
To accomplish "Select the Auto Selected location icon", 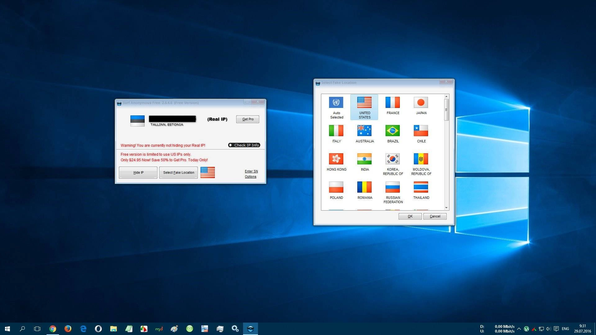I will [336, 102].
